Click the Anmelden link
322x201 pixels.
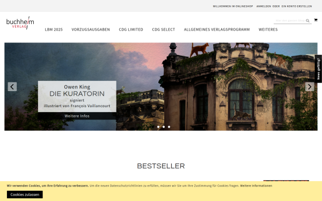coord(264,6)
